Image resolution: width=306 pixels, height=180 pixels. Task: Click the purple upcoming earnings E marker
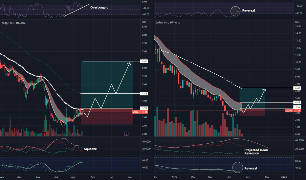click(x=126, y=134)
